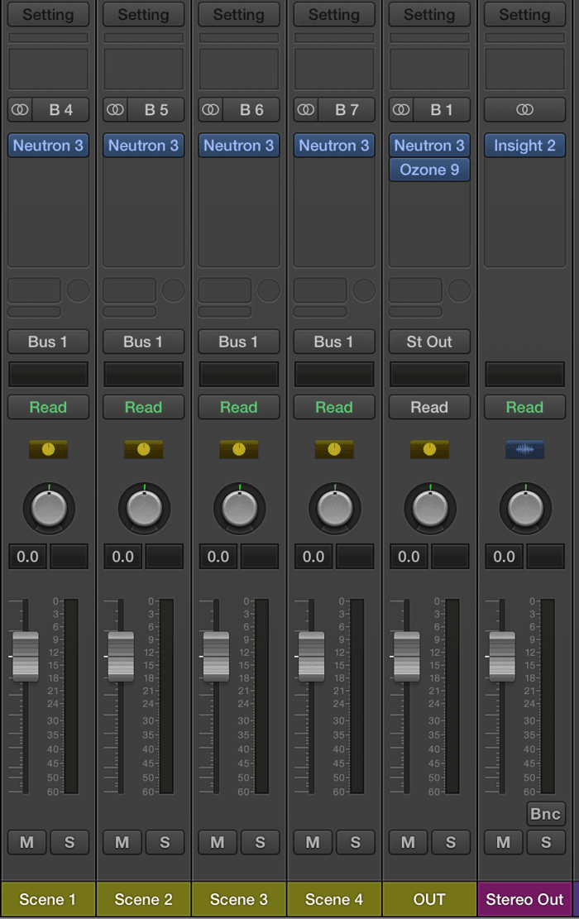Viewport: 579px width, 919px height.
Task: Solo the Stereo Out channel
Action: 546,842
